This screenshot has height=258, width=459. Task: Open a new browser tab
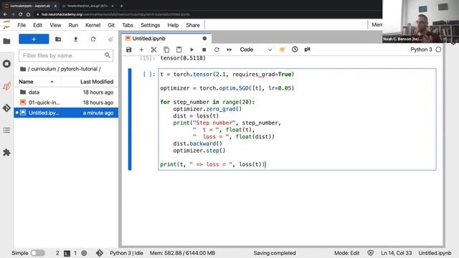121,6
